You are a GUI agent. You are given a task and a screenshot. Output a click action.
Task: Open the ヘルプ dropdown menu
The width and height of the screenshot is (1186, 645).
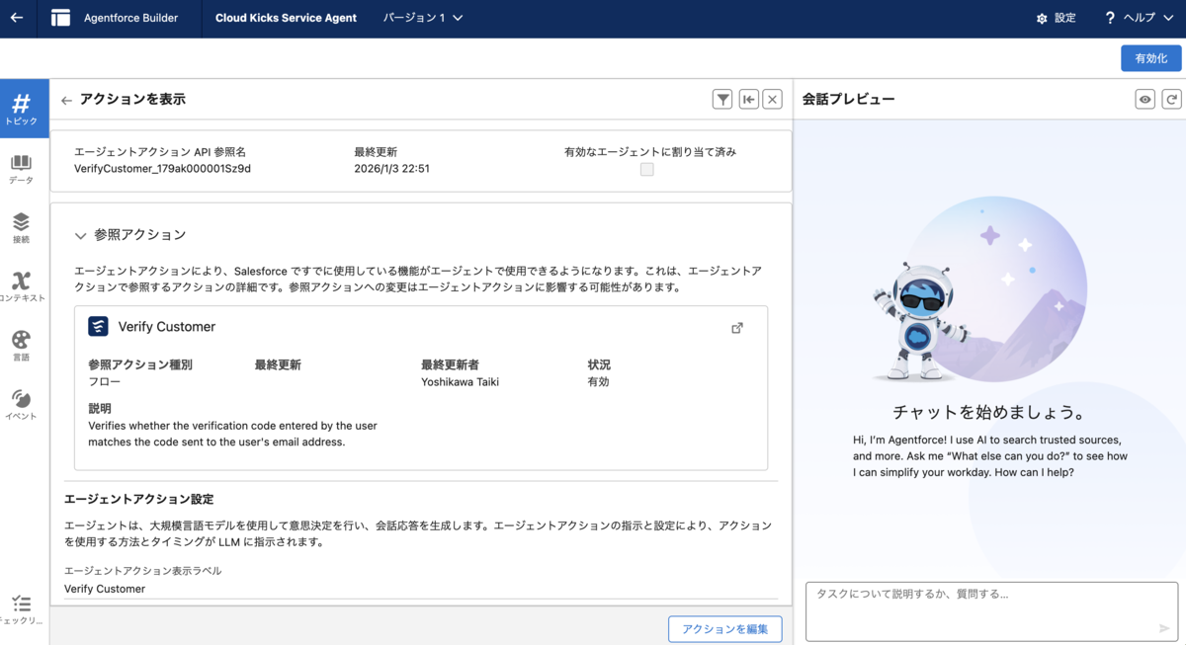coord(1137,17)
